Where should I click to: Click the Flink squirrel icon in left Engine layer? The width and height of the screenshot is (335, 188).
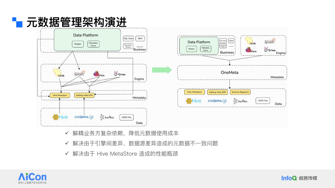point(96,74)
